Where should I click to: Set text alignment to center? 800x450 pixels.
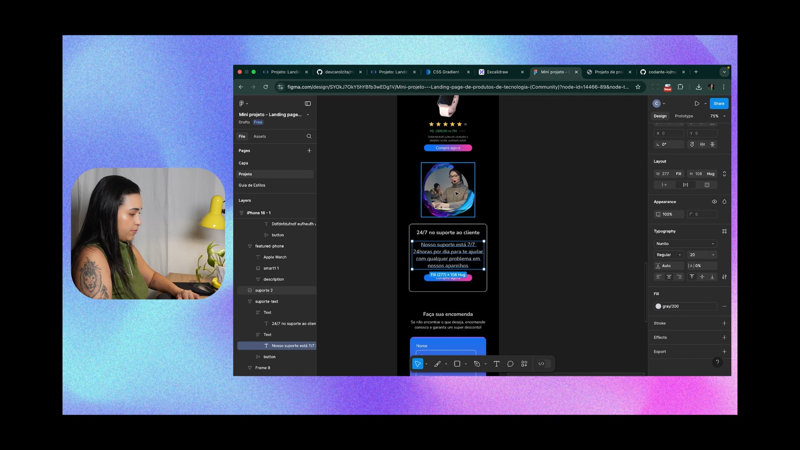tap(669, 277)
